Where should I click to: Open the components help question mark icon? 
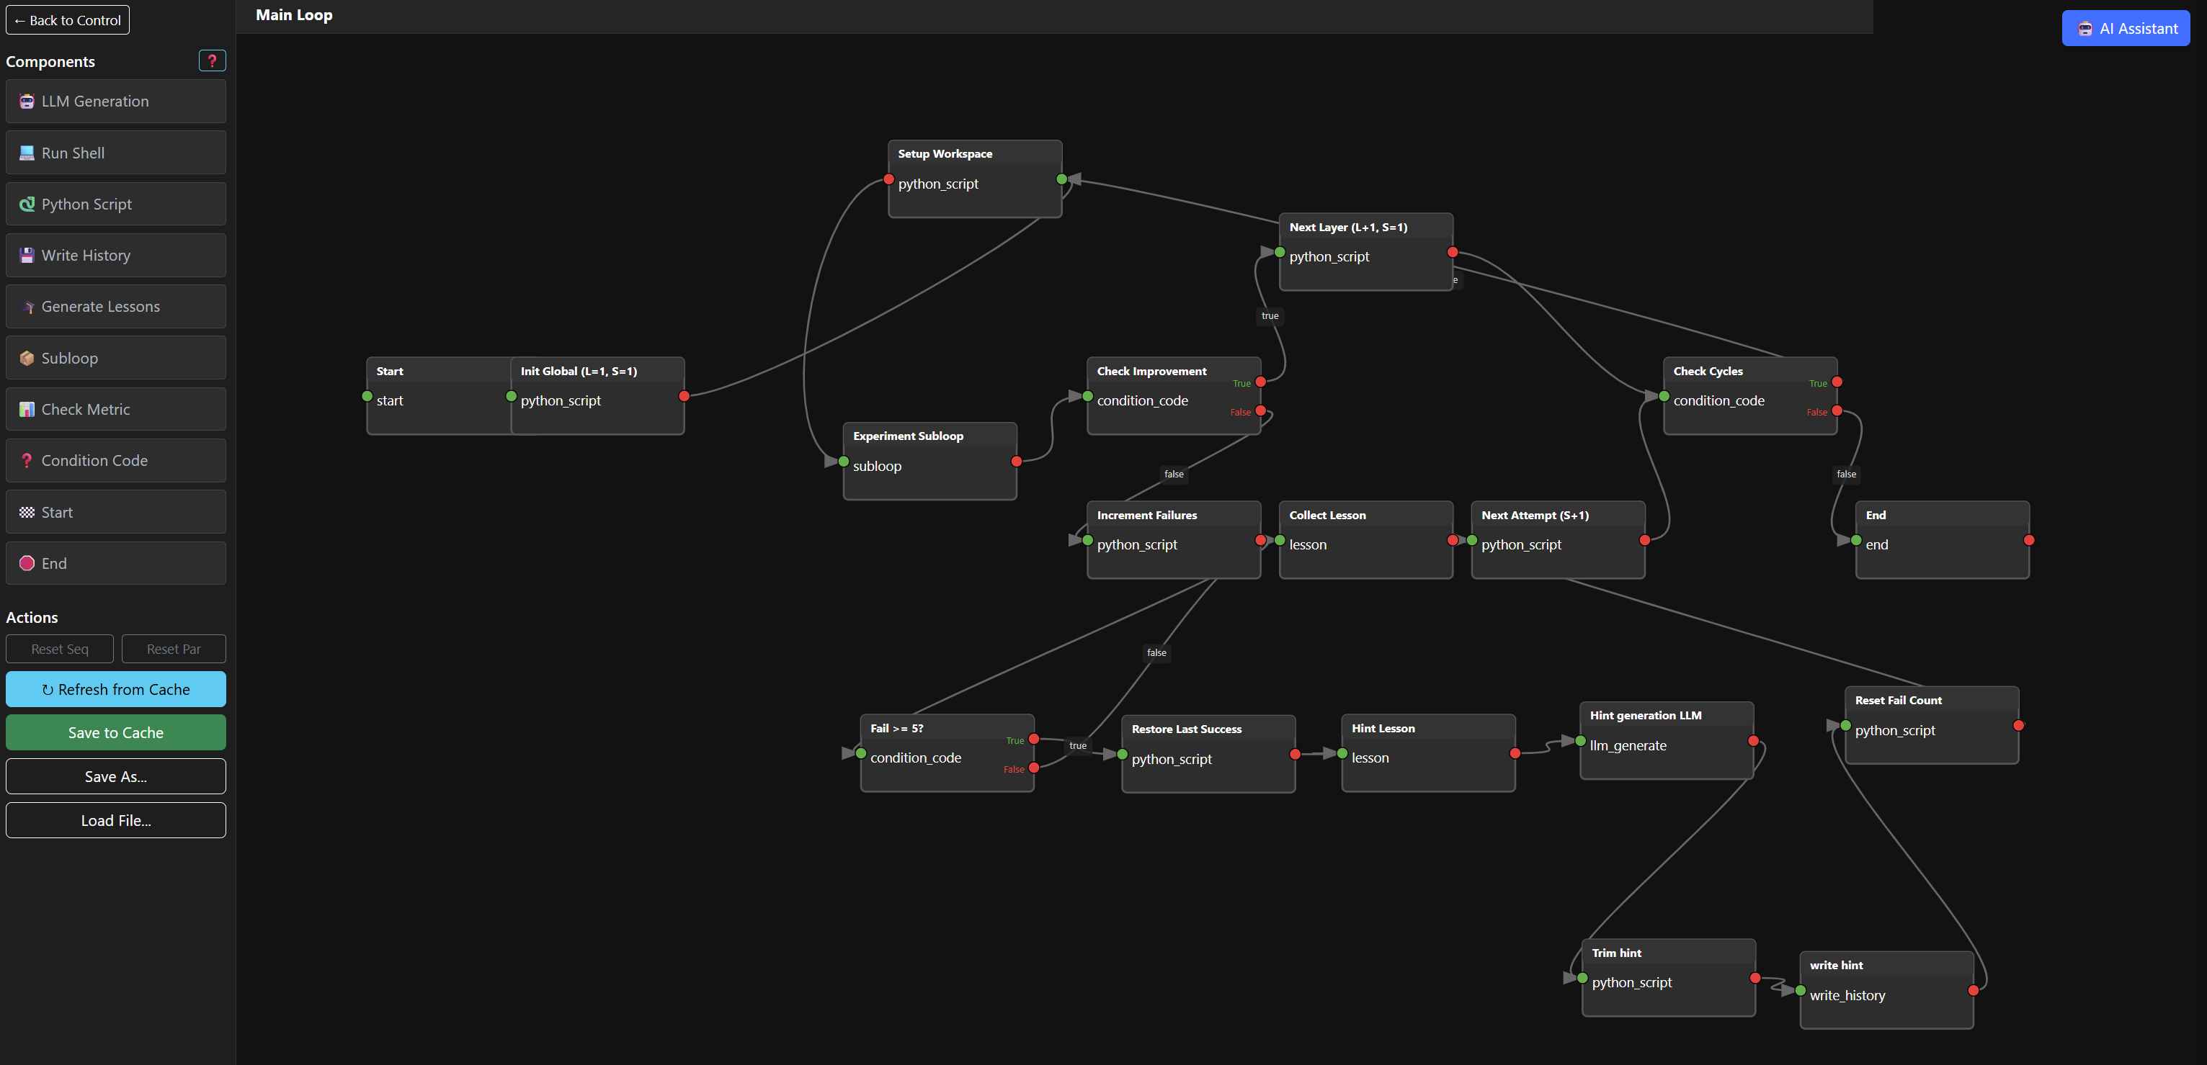tap(212, 60)
